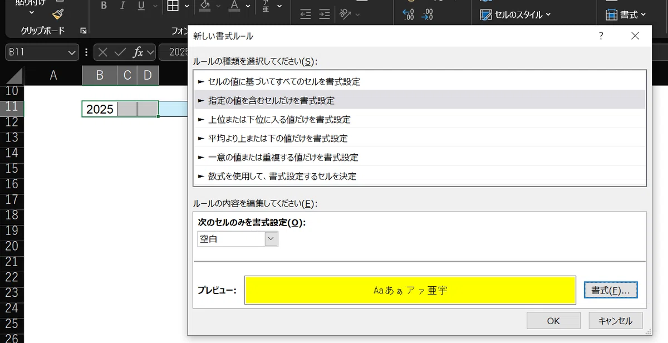This screenshot has width=668, height=343.
Task: Select rule type 上位または下位に入る値だけを書式設定
Action: click(x=420, y=119)
